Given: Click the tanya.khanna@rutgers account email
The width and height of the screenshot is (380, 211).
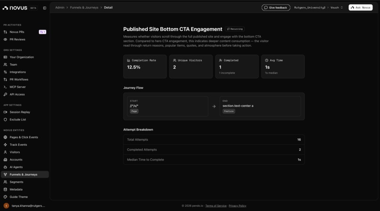Looking at the screenshot, I should click(x=28, y=206).
